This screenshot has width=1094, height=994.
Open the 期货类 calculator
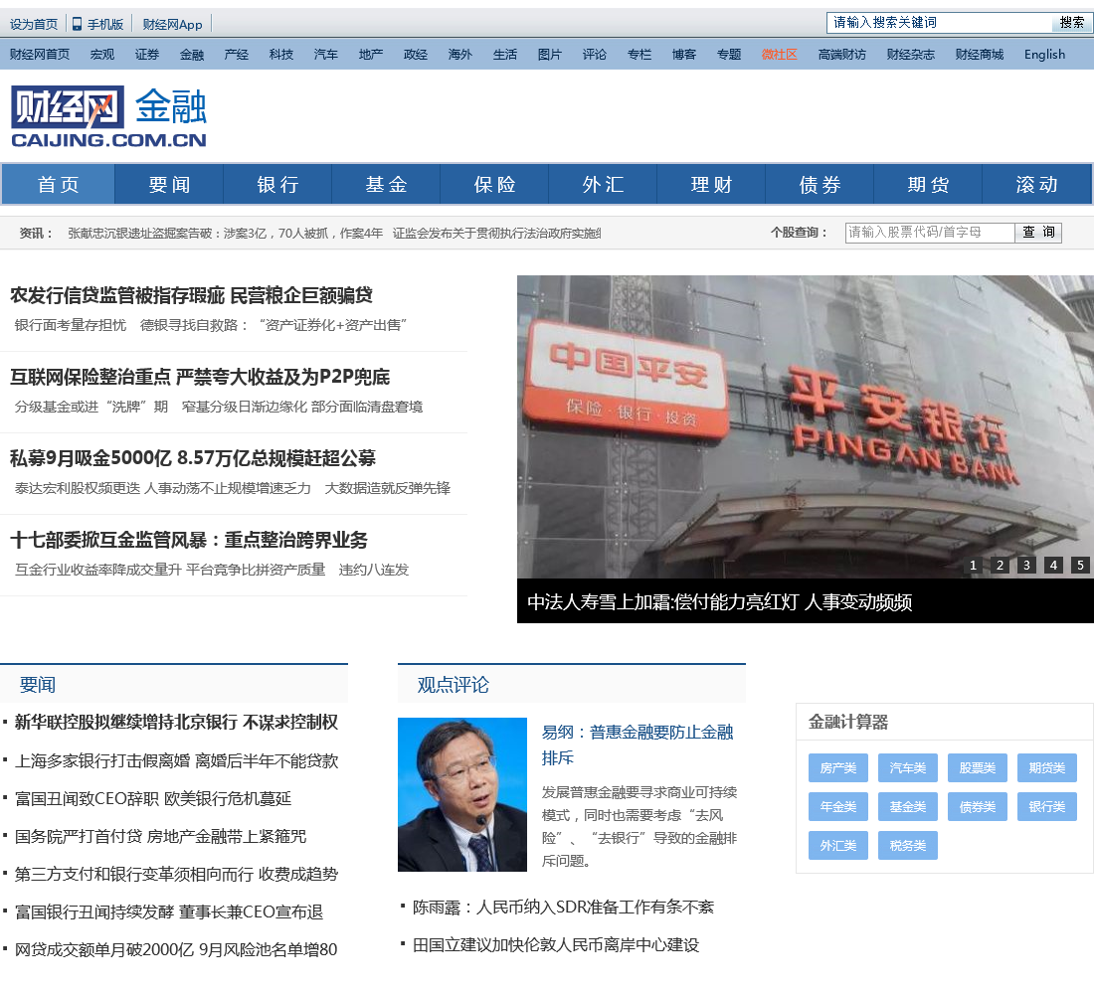coord(1047,768)
